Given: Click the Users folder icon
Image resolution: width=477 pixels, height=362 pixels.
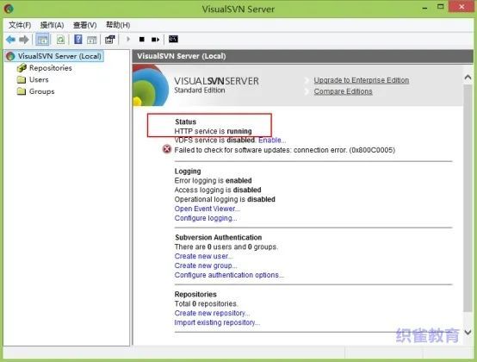Looking at the screenshot, I should (x=22, y=79).
